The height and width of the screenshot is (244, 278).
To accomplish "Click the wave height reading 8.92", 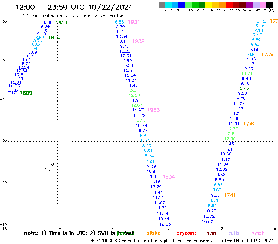I will (x=253, y=54).
